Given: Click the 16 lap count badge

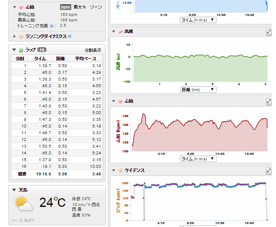Looking at the screenshot, I should (42, 50).
